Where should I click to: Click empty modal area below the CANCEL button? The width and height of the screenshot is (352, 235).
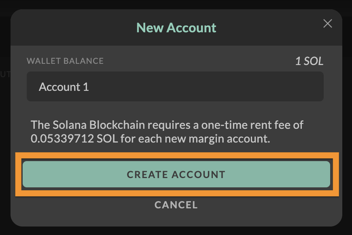176,219
